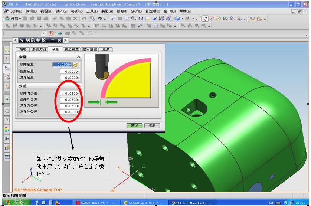Click the Roles sidebar icon

pyautogui.click(x=7, y=148)
